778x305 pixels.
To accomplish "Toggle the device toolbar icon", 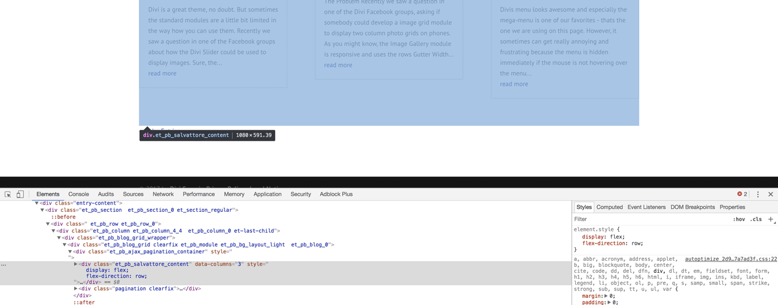I will pos(20,195).
